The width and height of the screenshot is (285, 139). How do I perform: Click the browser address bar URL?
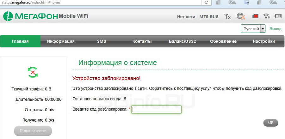point(31,3)
